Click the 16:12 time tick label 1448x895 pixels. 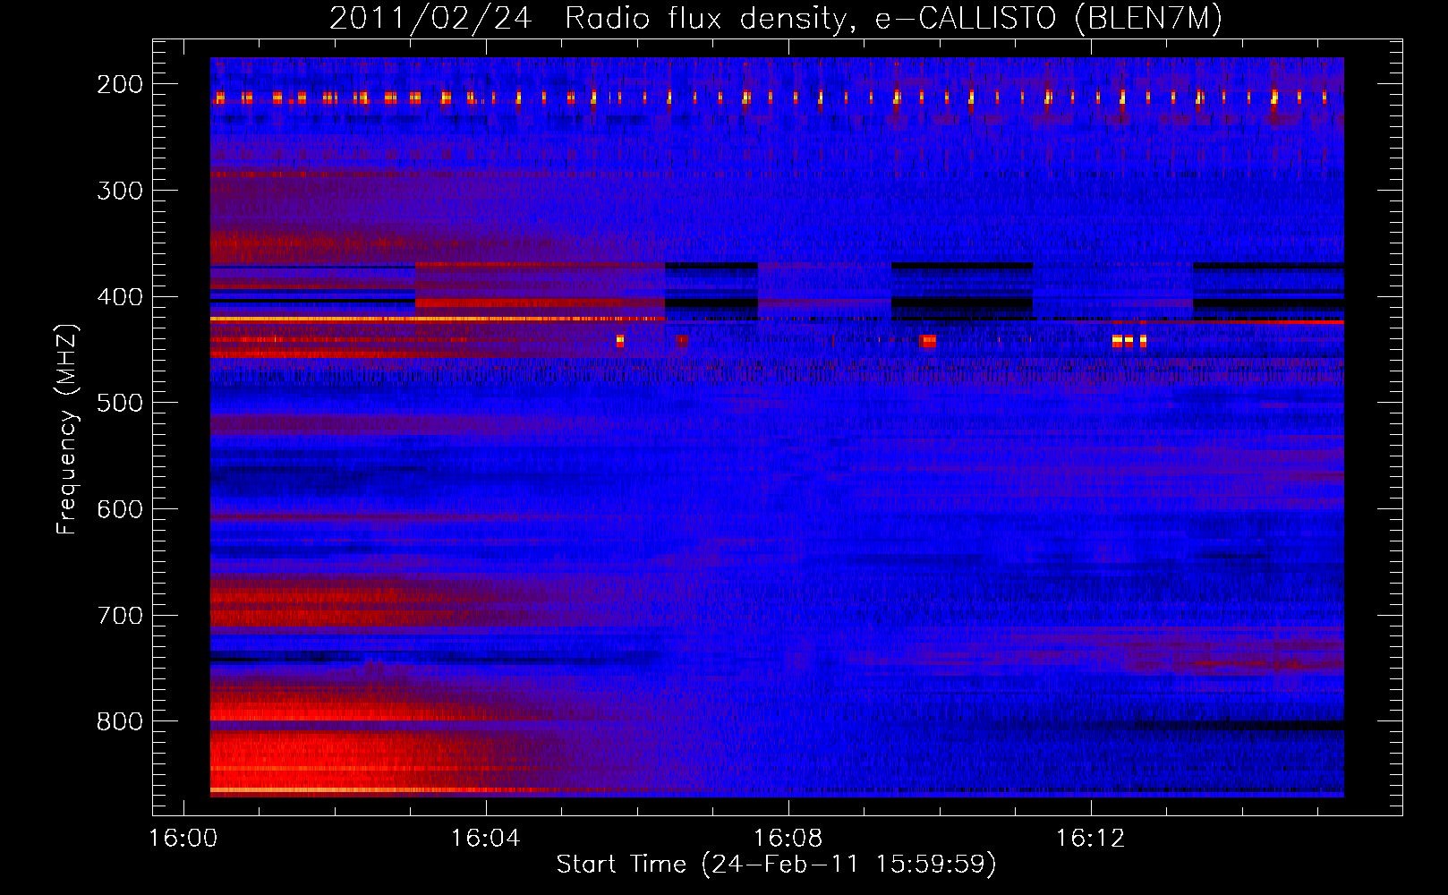[x=1091, y=839]
